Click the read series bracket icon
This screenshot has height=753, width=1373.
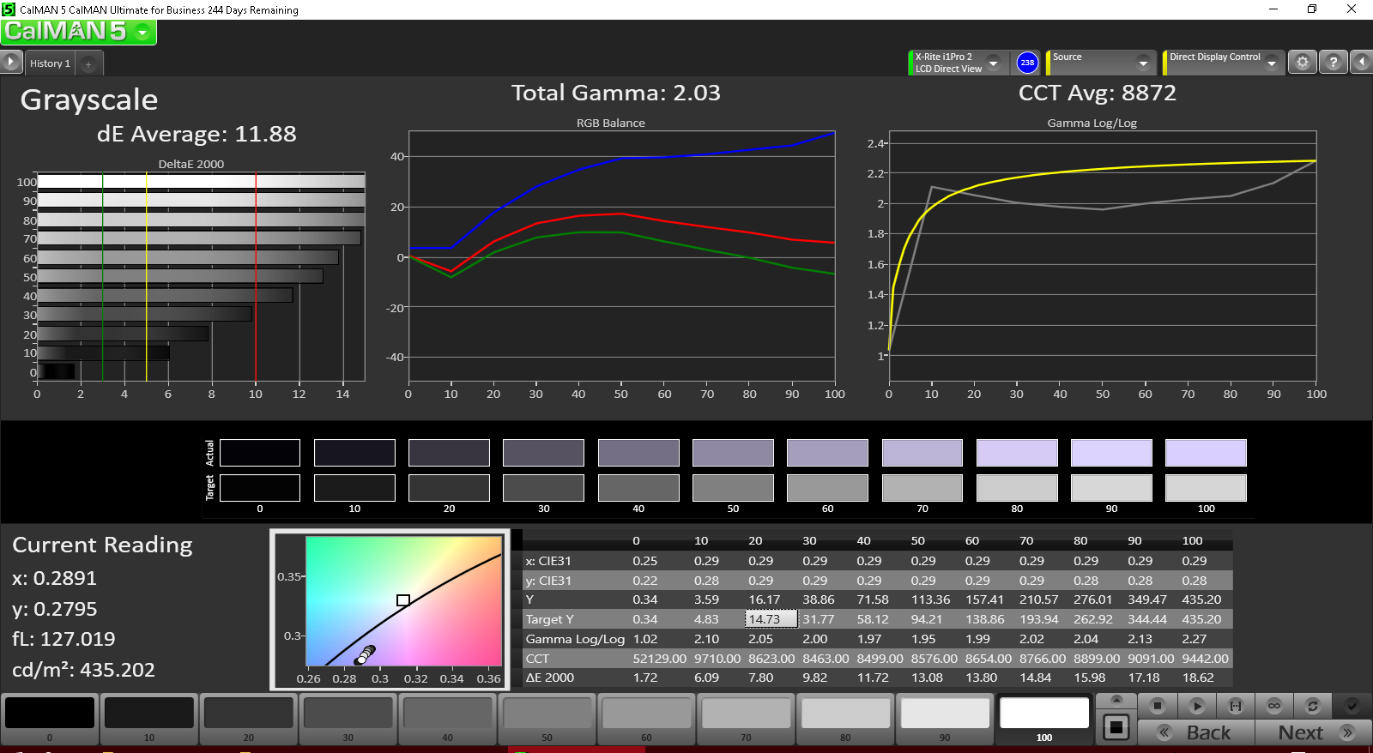[x=1235, y=706]
